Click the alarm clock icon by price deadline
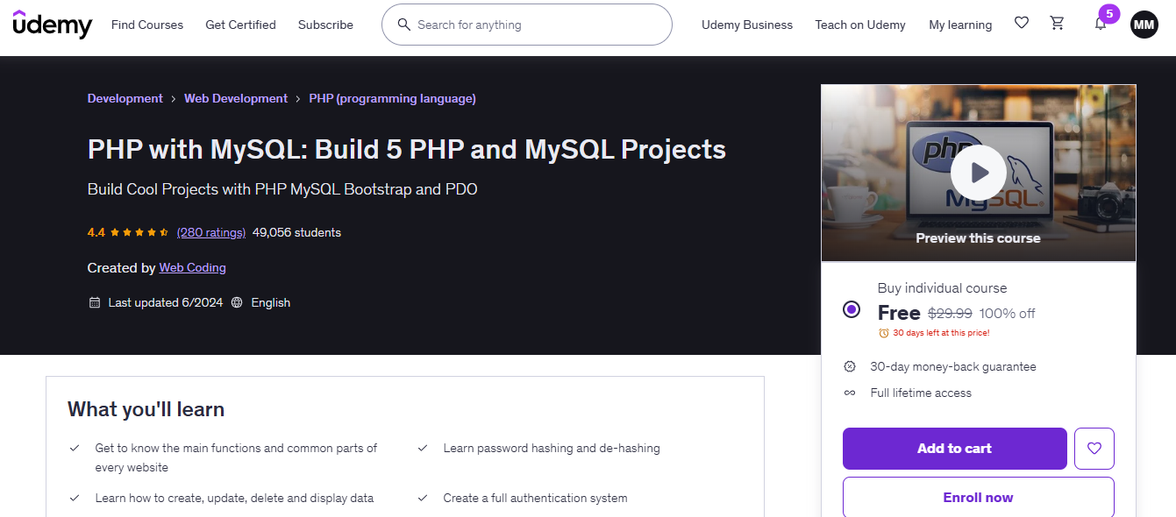This screenshot has height=517, width=1176. [884, 333]
